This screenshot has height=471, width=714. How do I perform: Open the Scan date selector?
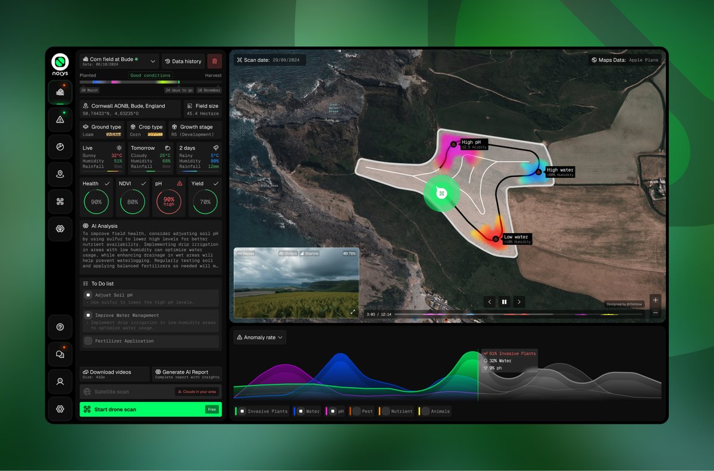tap(270, 60)
